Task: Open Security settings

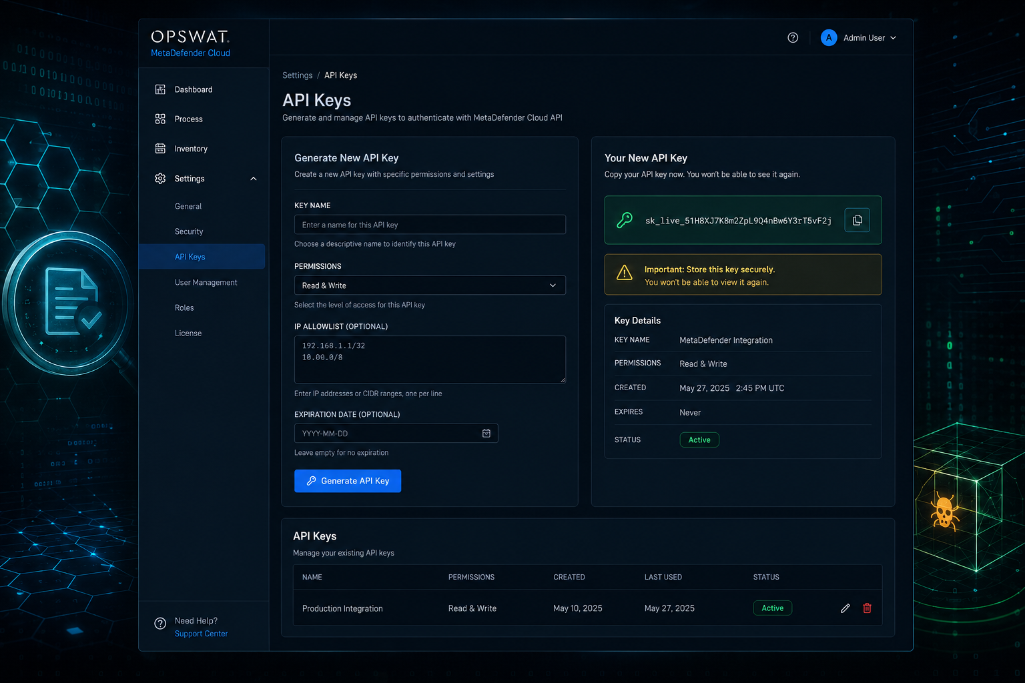Action: (189, 232)
